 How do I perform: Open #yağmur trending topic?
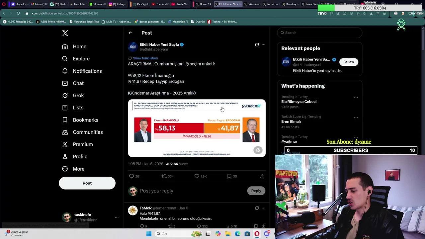click(289, 141)
